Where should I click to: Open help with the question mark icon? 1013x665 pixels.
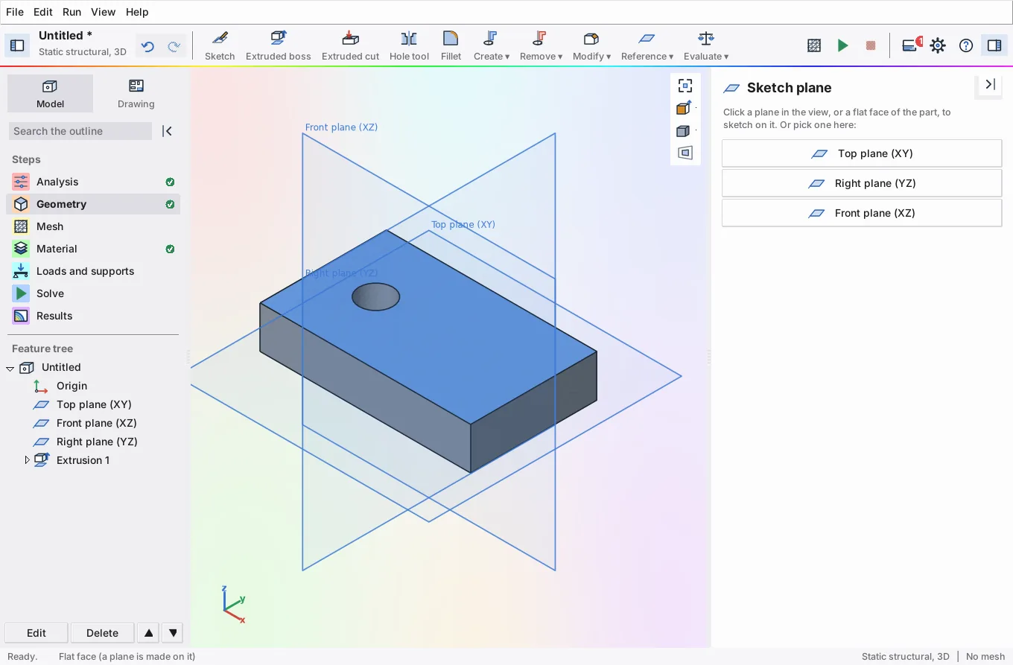[966, 45]
